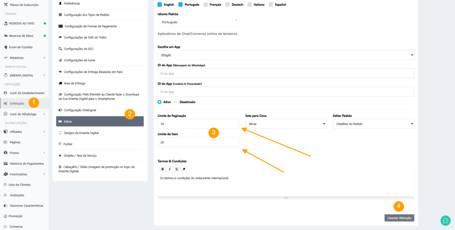The width and height of the screenshot is (455, 230).
Task: Select Designs da Ementa Digital menu item
Action: [x=81, y=133]
